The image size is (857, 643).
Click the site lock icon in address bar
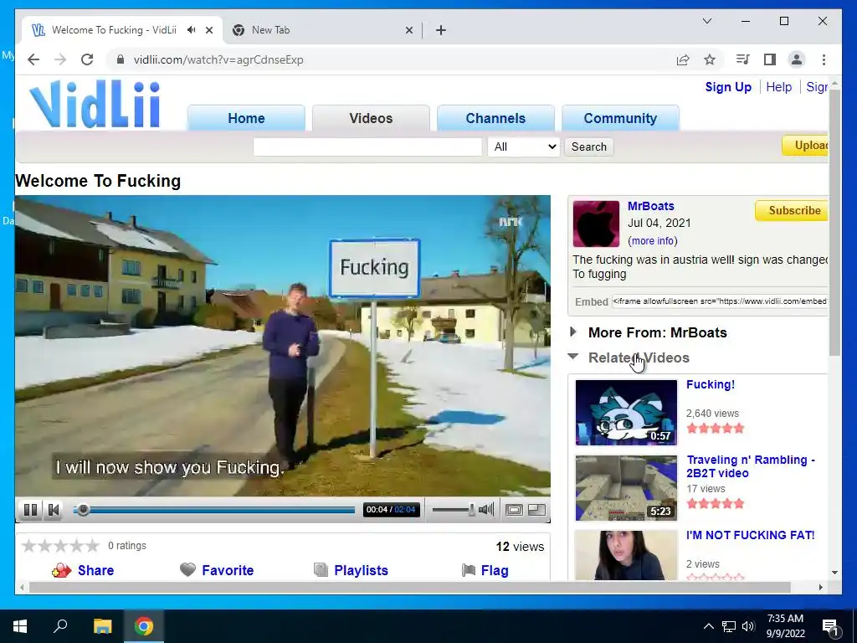[121, 59]
